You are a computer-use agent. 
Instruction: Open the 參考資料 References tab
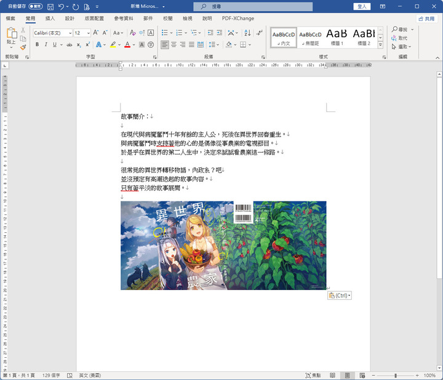coord(124,18)
